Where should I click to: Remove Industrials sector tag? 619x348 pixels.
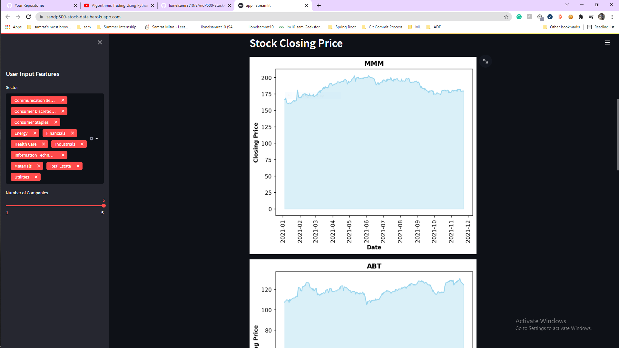tap(82, 144)
